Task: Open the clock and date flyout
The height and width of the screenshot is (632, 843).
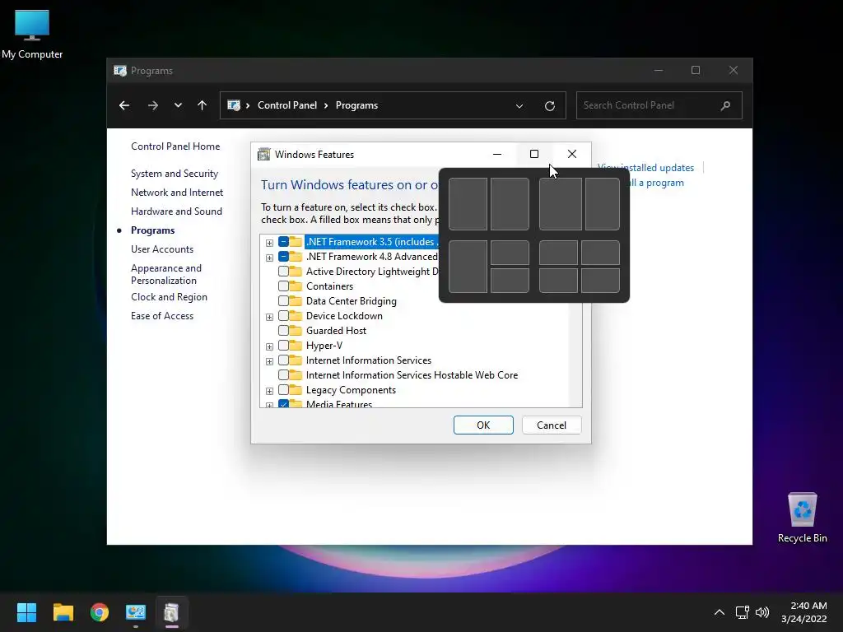Action: click(804, 612)
